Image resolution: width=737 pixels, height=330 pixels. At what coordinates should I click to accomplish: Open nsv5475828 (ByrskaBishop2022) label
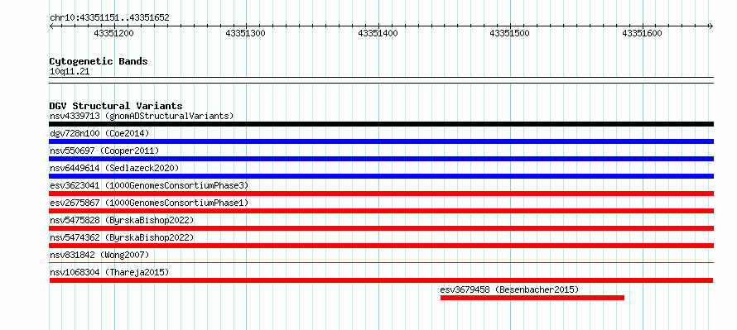[122, 220]
